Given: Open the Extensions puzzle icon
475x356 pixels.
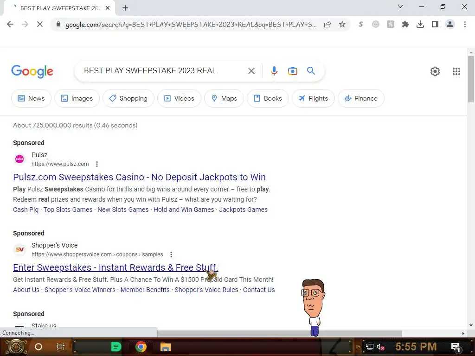Looking at the screenshot, I should pyautogui.click(x=405, y=24).
